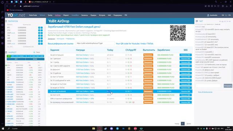Click Получить $$$ for За видео в TikTok
Screen dimensions: 233x131
tap(186, 88)
